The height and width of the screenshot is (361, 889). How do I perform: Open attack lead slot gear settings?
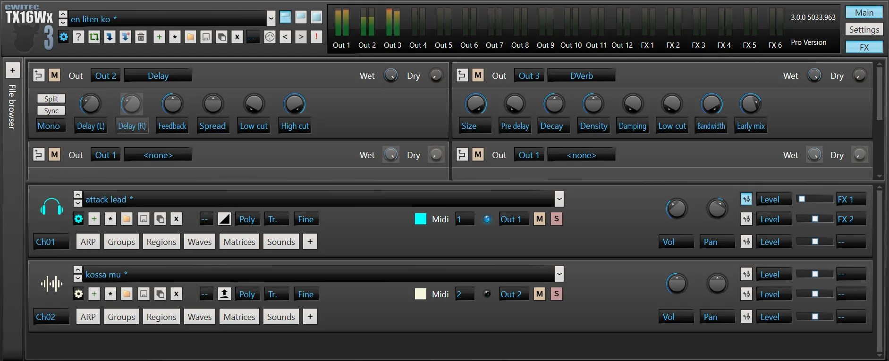point(78,219)
